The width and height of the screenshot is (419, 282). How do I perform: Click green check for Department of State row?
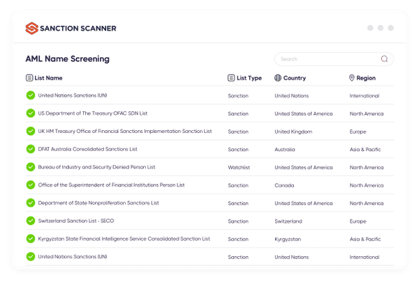[31, 203]
